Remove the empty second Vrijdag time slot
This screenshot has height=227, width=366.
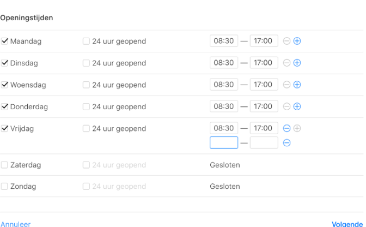[287, 143]
